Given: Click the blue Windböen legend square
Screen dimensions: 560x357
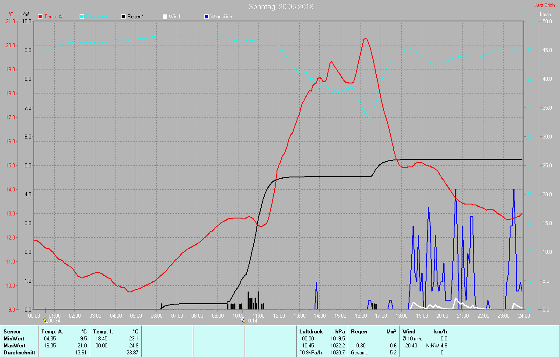Looking at the screenshot, I should pos(206,17).
